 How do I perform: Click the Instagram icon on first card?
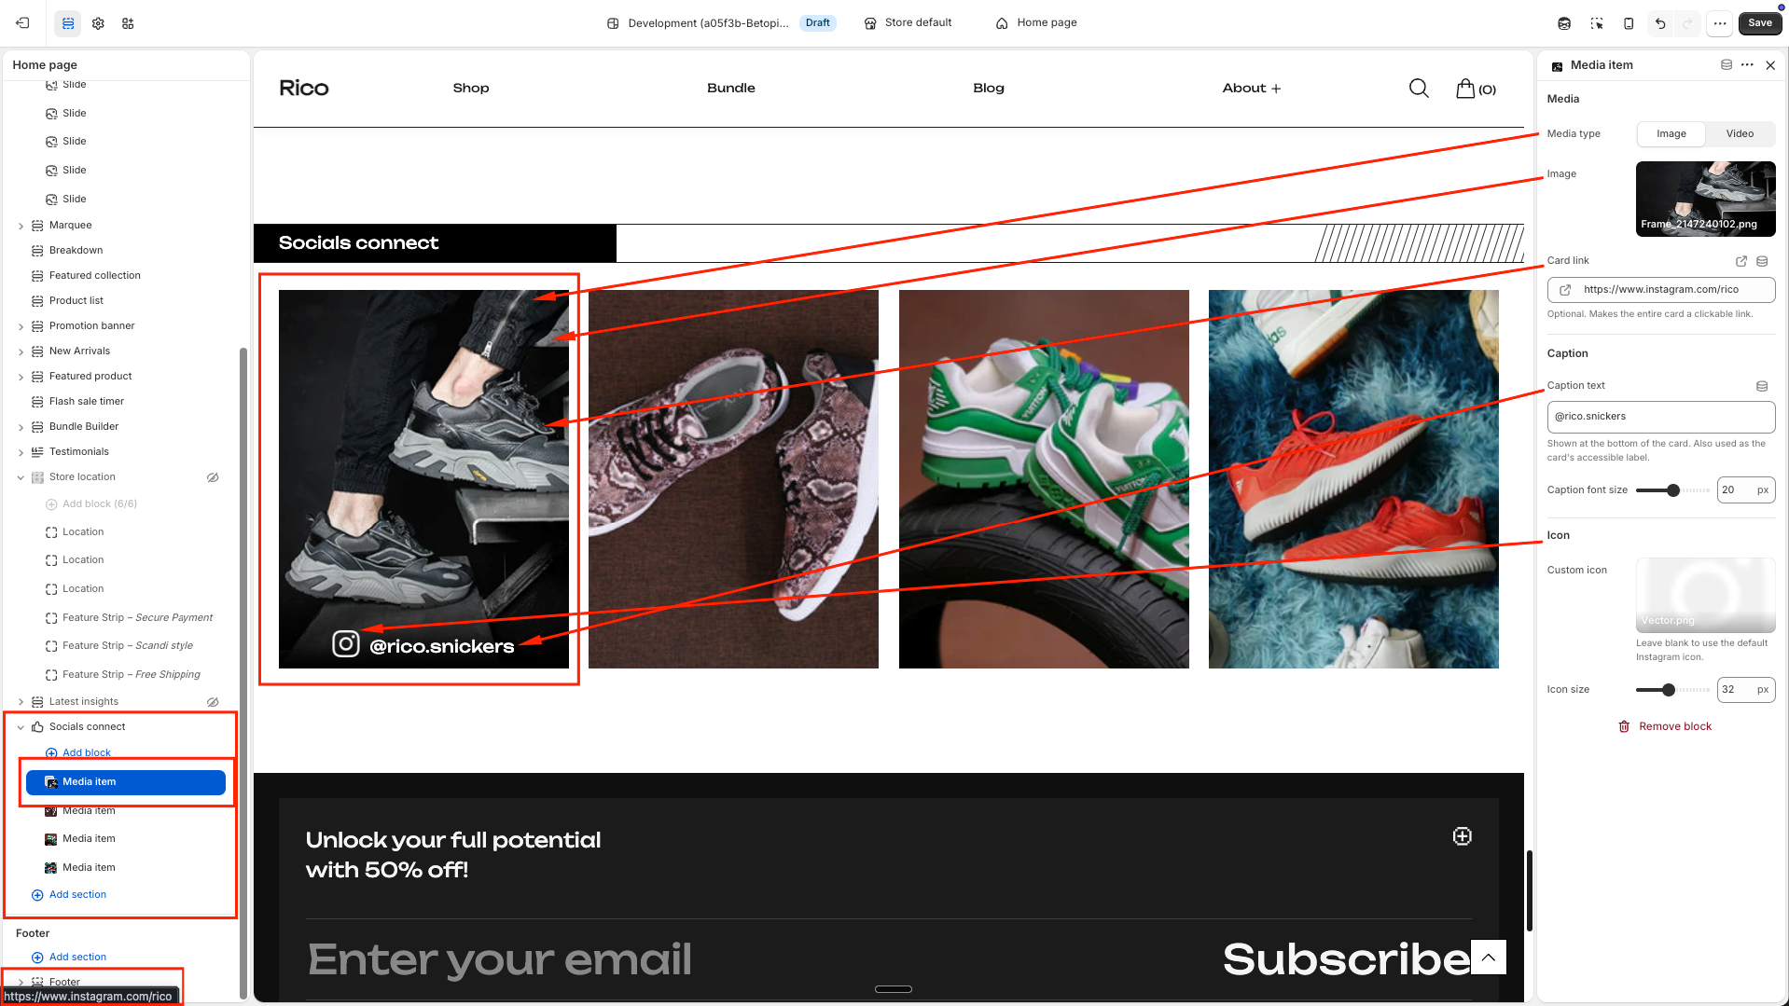[x=346, y=644]
